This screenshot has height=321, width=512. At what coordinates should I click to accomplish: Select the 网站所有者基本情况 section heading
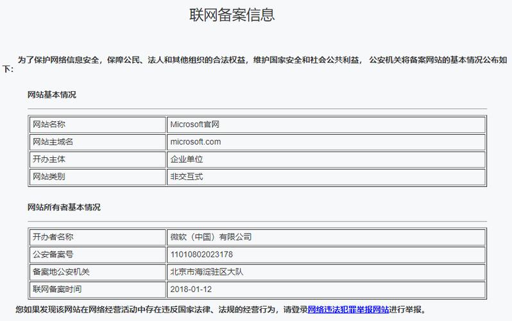pos(64,207)
